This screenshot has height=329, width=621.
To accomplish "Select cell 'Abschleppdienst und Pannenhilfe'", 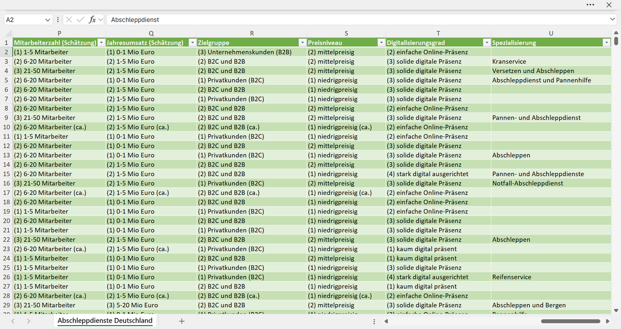I will (551, 80).
